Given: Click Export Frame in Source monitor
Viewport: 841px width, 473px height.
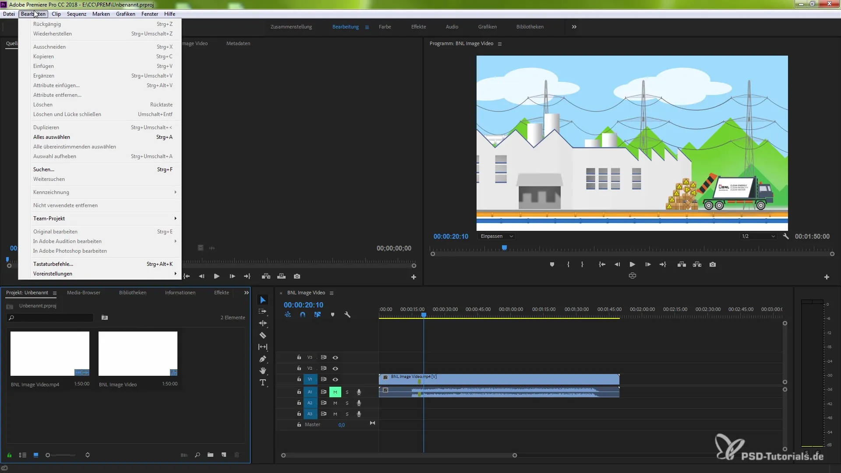Looking at the screenshot, I should click(x=297, y=276).
